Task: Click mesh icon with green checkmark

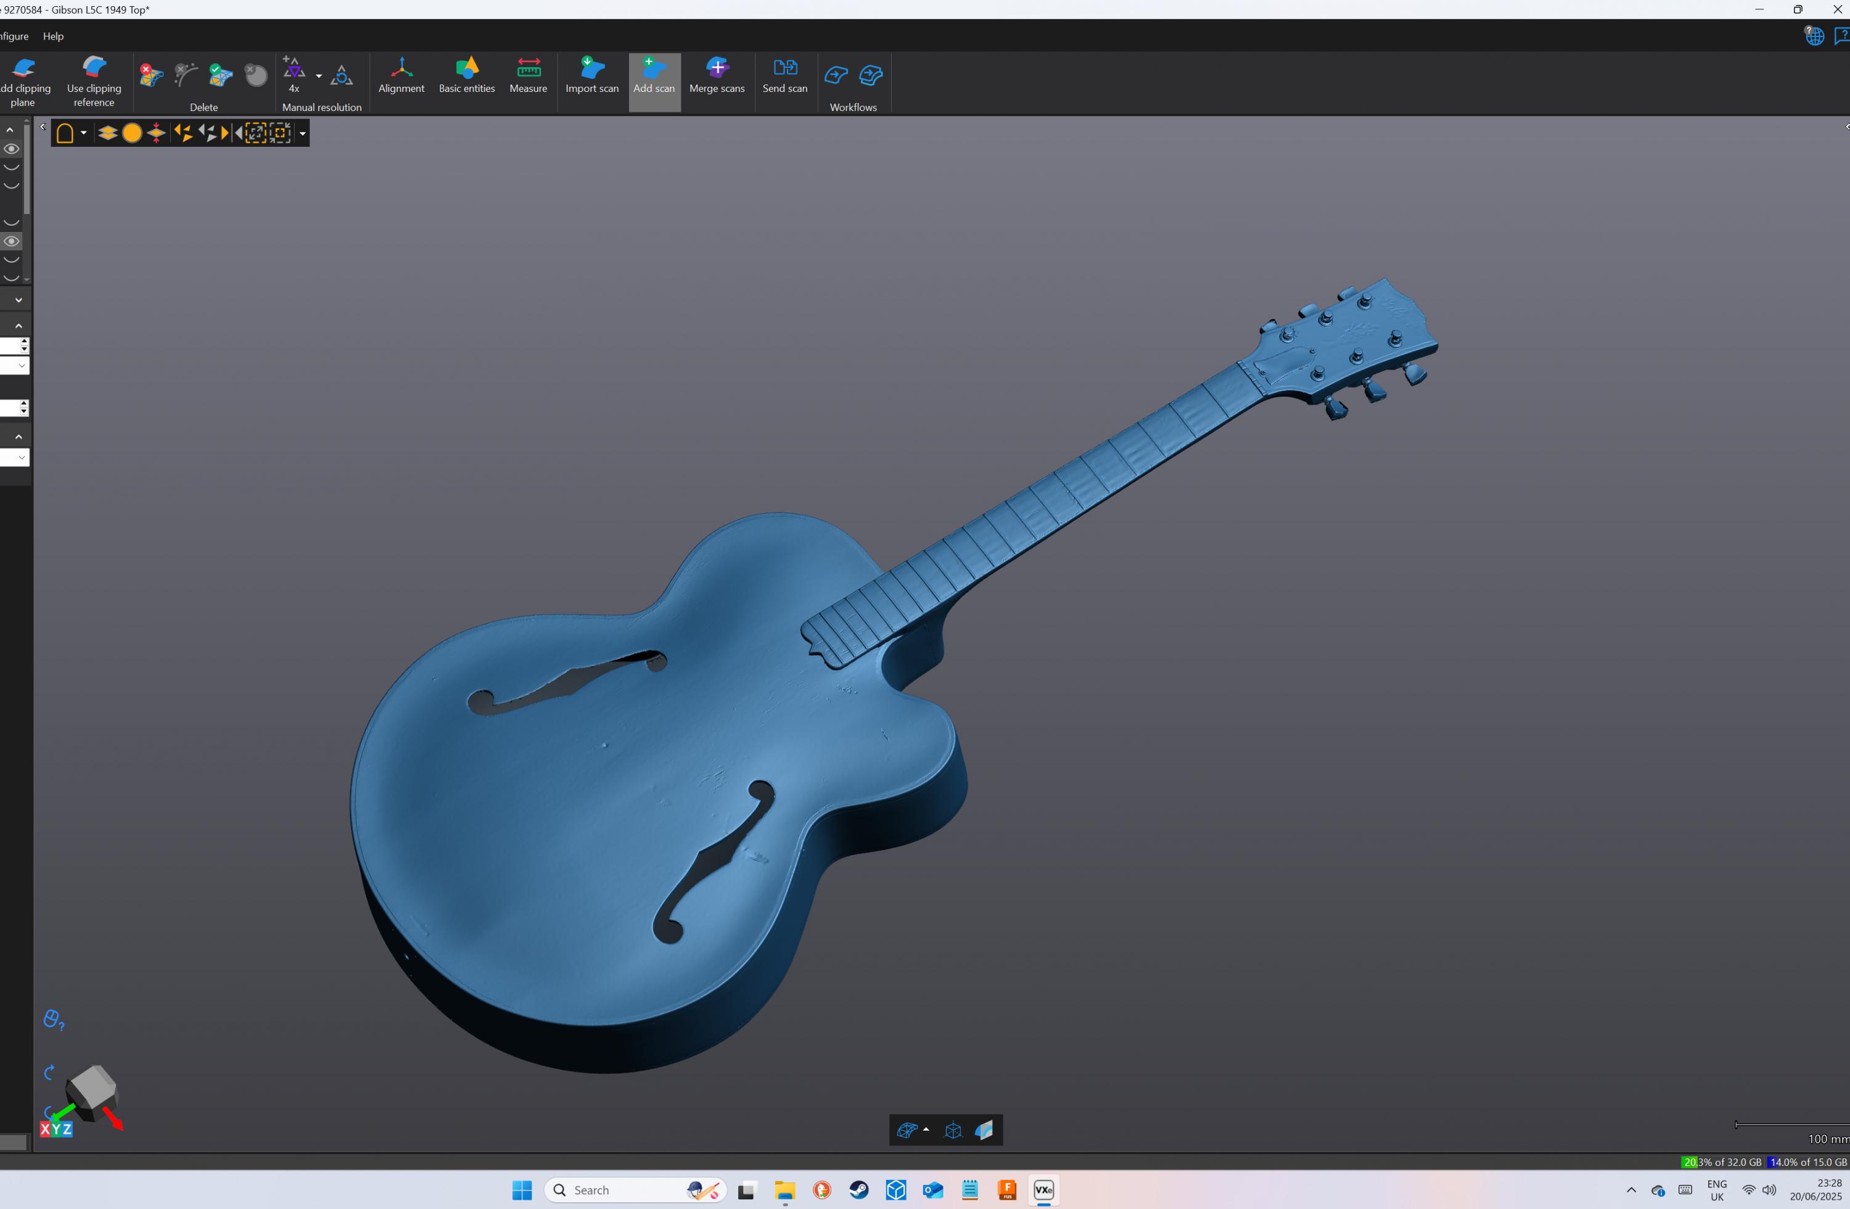Action: point(221,75)
